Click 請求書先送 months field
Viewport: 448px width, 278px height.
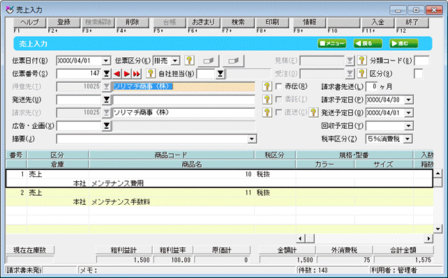[371, 86]
